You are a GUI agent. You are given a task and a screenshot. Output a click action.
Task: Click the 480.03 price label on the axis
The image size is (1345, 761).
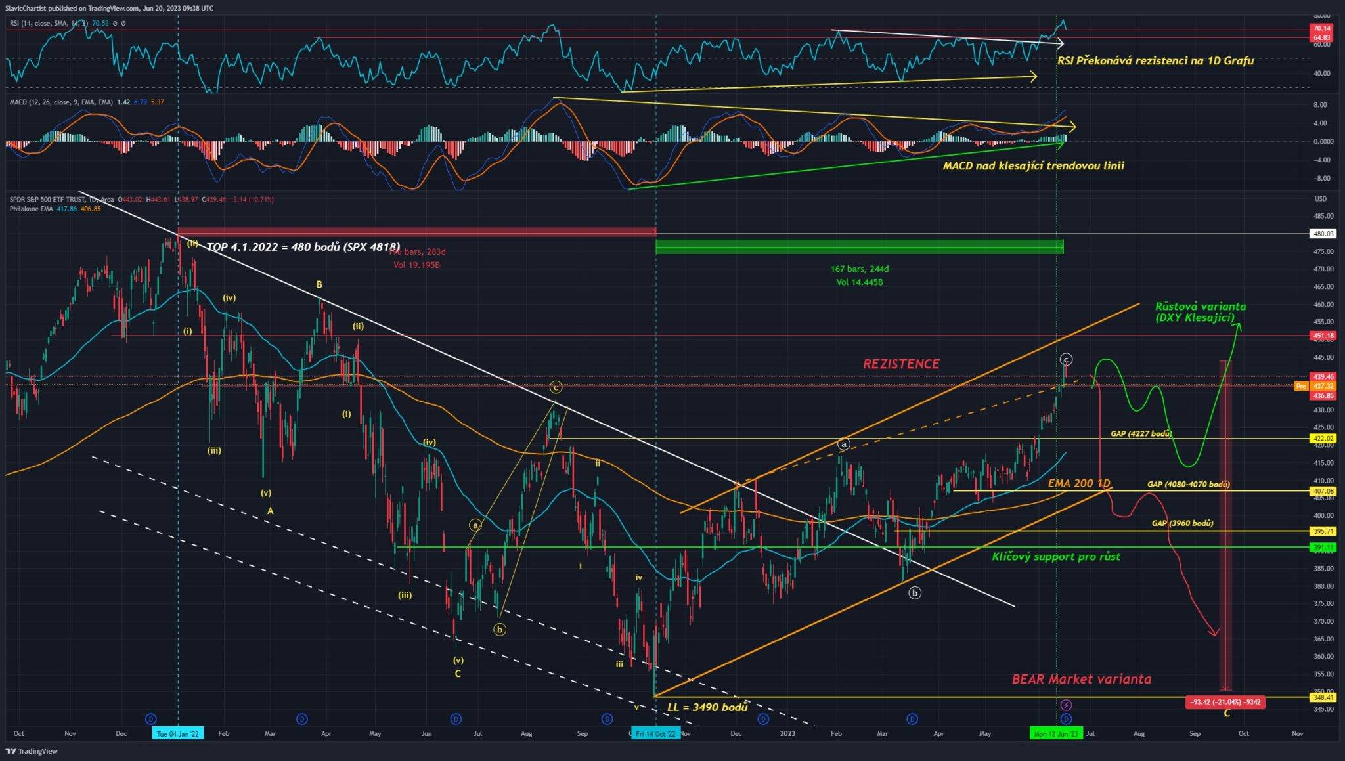(x=1323, y=234)
